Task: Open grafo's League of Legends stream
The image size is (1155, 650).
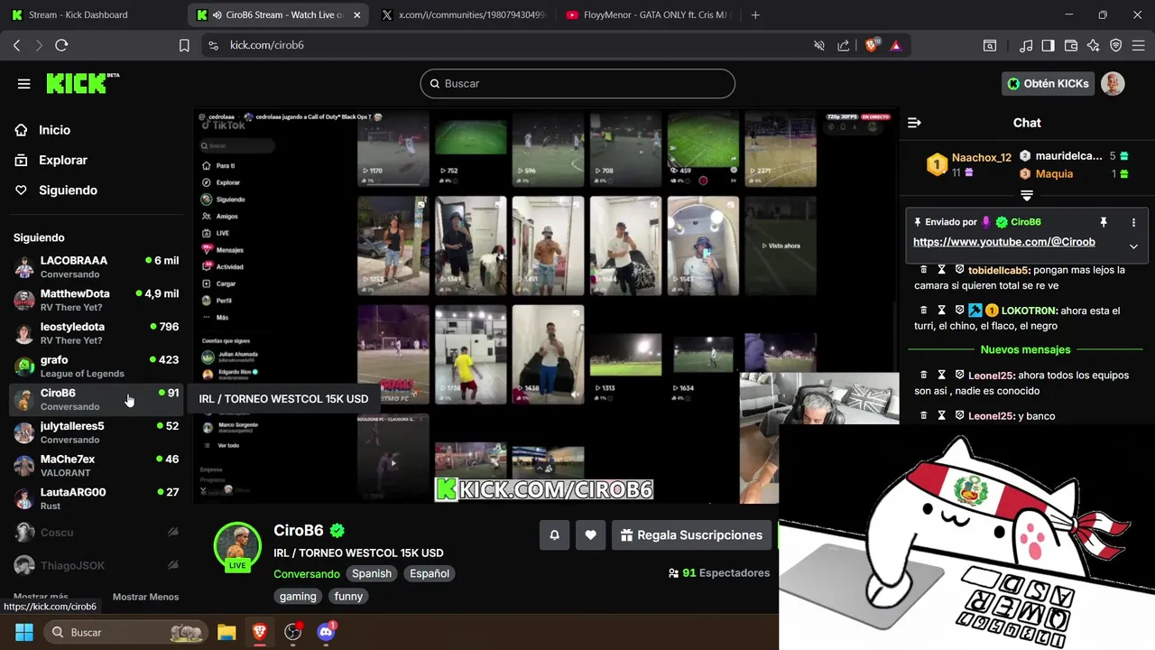Action: (96, 367)
